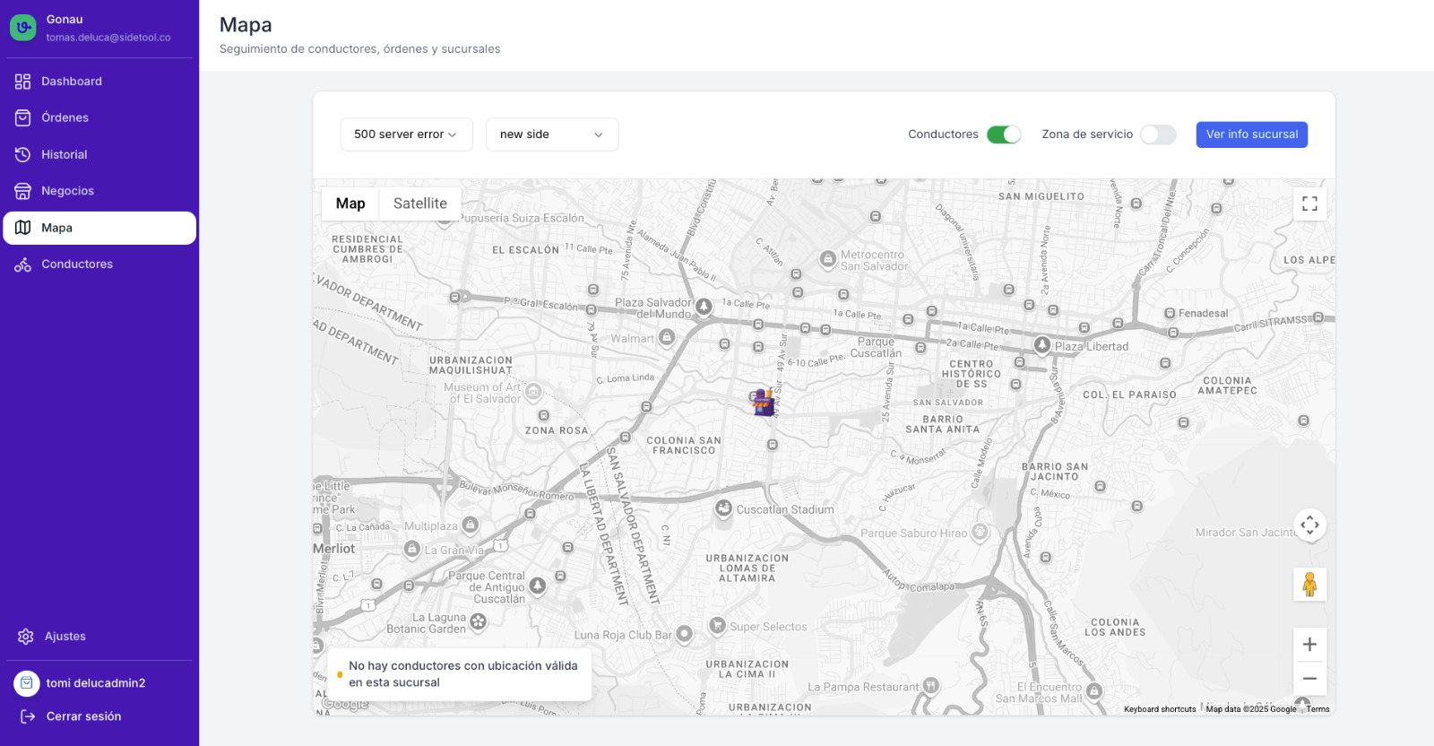Click Ver info sucursal button
Viewport: 1434px width, 746px height.
[1251, 134]
